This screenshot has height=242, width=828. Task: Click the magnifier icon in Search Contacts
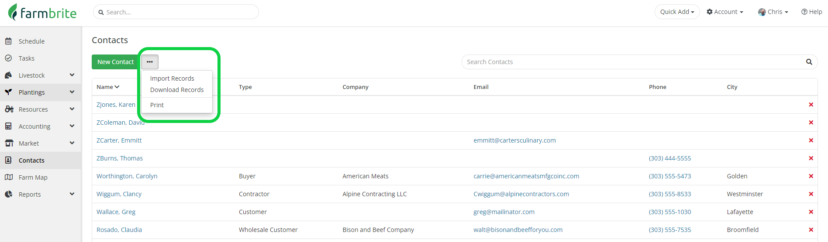point(809,62)
